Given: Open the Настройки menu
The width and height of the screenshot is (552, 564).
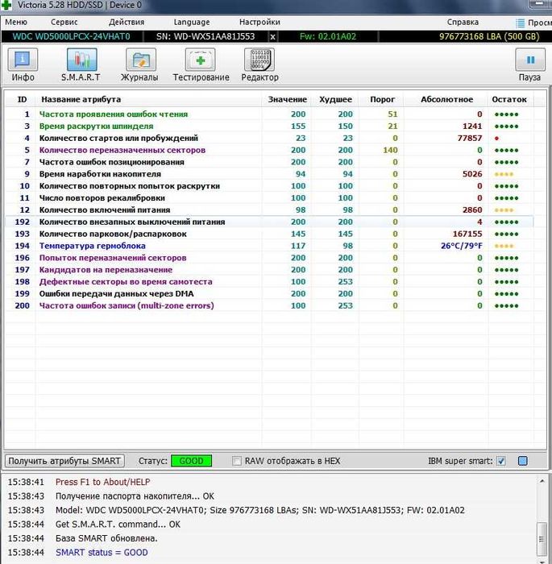Looking at the screenshot, I should click(x=259, y=23).
